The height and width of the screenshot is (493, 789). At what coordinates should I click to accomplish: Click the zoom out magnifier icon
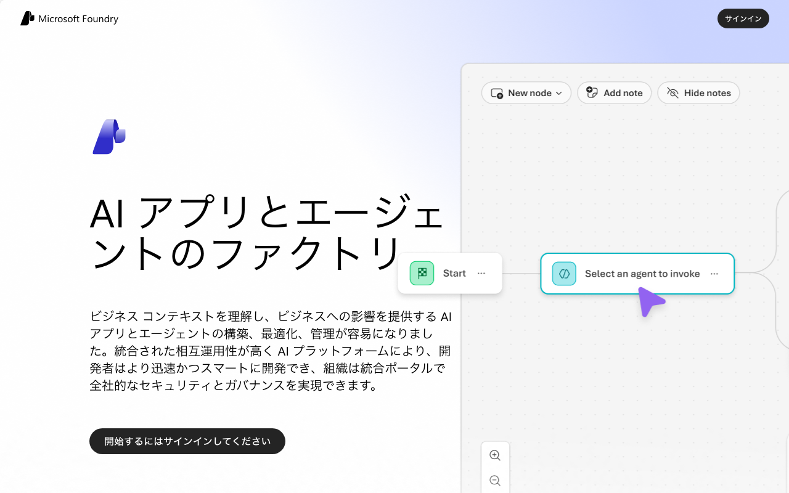[x=494, y=481]
